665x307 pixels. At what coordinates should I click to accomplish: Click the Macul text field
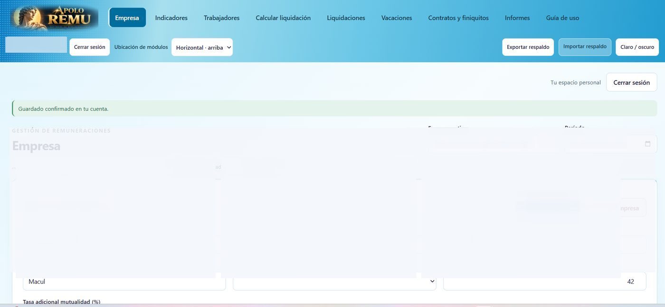point(124,281)
